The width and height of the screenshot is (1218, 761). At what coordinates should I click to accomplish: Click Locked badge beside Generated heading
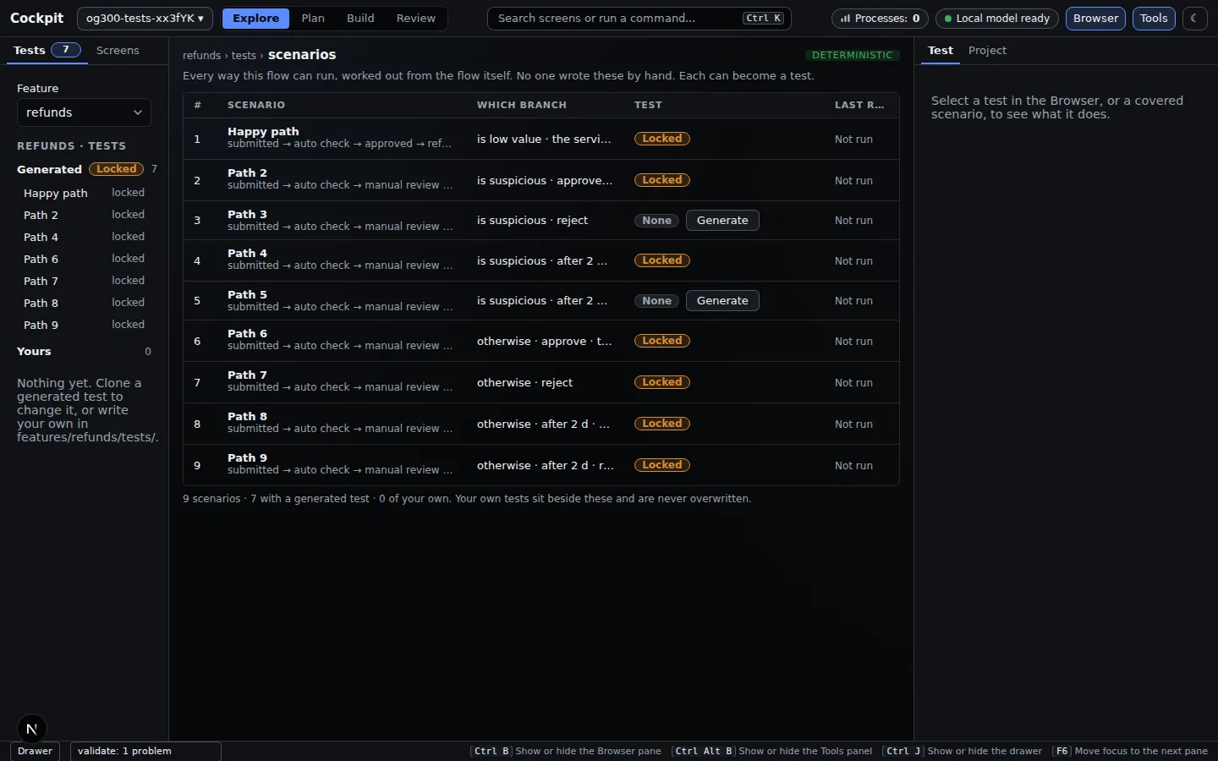[116, 169]
